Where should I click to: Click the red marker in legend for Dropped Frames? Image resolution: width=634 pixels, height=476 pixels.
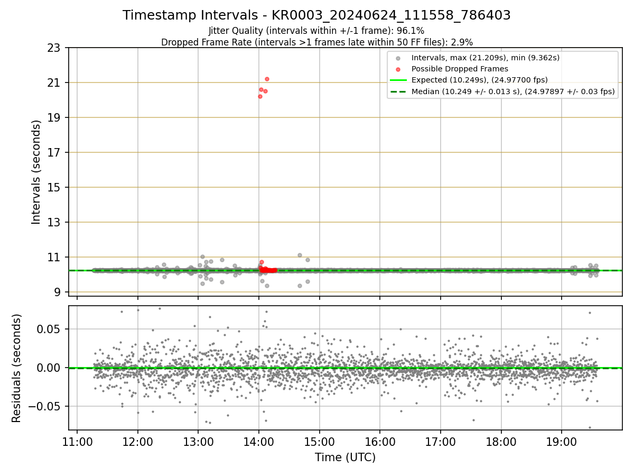point(398,69)
